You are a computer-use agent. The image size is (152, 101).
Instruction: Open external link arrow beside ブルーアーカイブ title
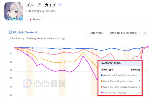pyautogui.click(x=60, y=5)
